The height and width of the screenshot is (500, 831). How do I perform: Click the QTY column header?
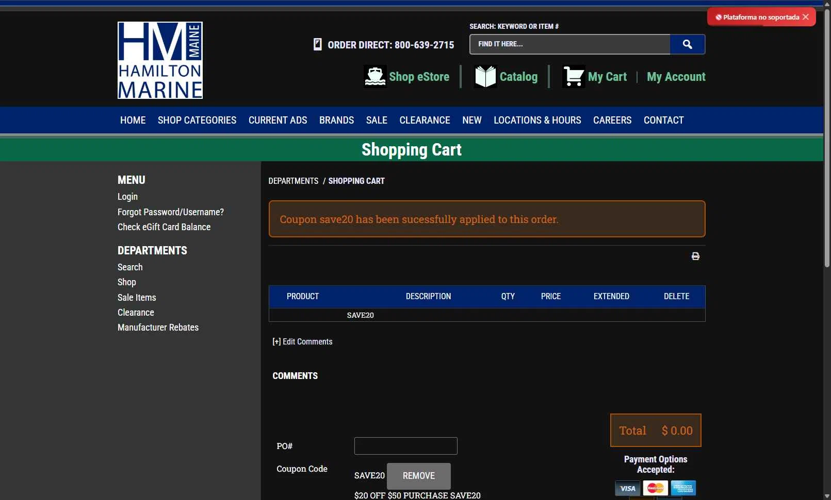point(508,296)
